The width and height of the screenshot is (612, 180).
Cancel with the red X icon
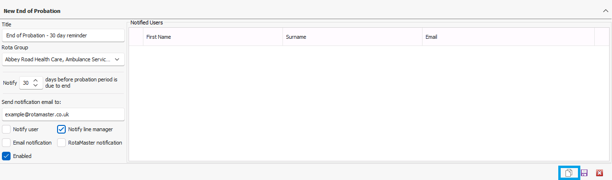[599, 173]
